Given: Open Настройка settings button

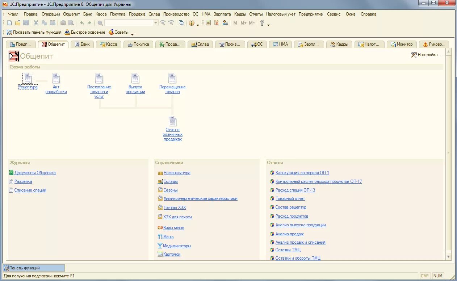Looking at the screenshot, I should 426,55.
